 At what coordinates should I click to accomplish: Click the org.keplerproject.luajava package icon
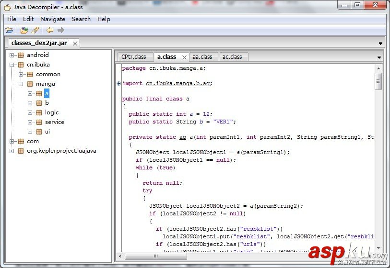tap(21, 151)
